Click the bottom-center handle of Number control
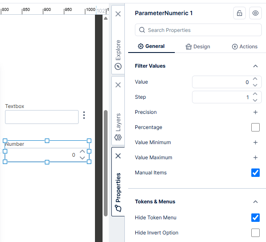Image resolution: width=266 pixels, height=242 pixels. click(x=47, y=162)
